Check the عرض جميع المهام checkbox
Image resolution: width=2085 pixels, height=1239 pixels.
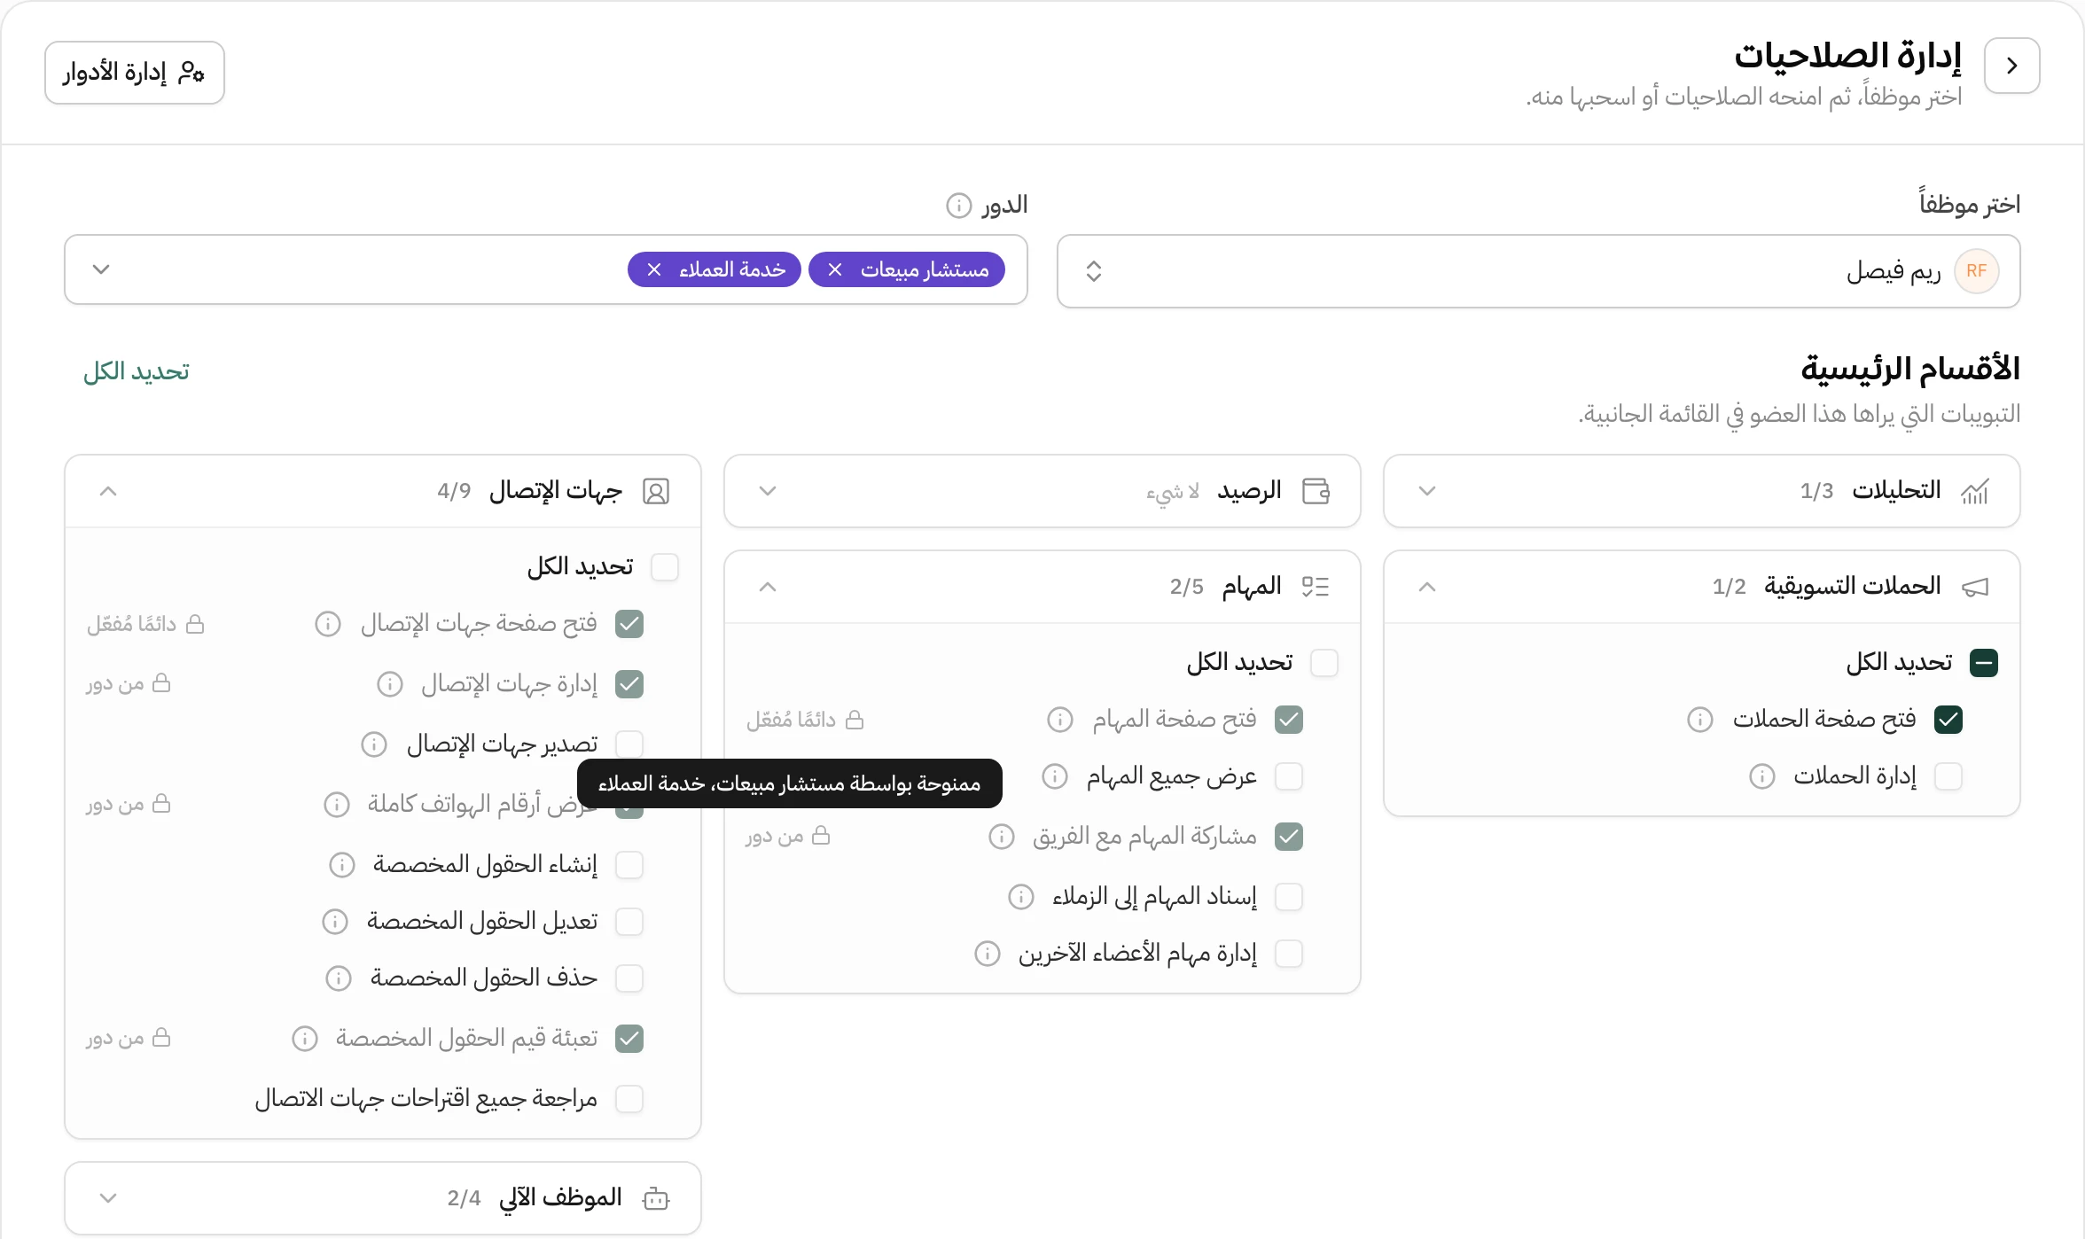click(x=1289, y=776)
